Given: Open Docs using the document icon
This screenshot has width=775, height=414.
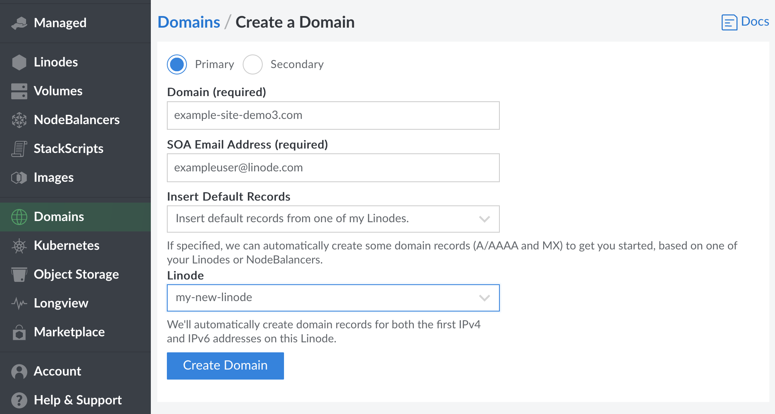Looking at the screenshot, I should tap(729, 22).
